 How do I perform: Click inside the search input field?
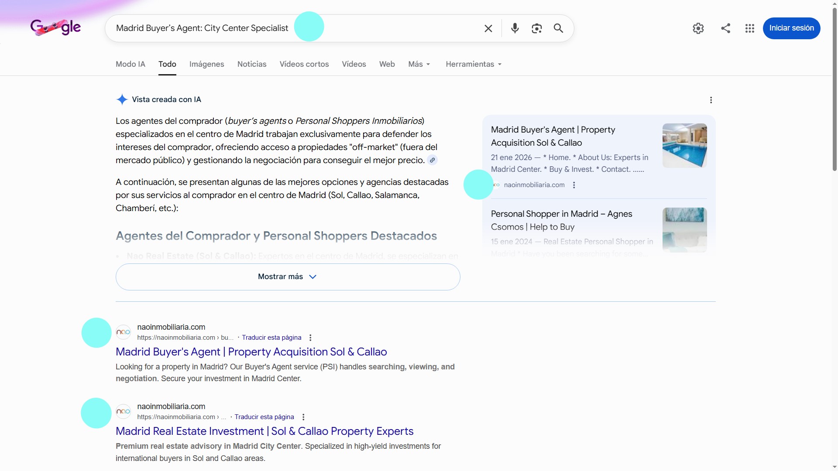coord(384,28)
